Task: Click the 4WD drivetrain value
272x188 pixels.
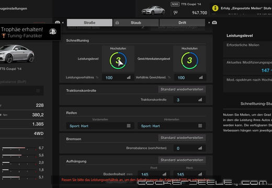Action: click(x=39, y=134)
